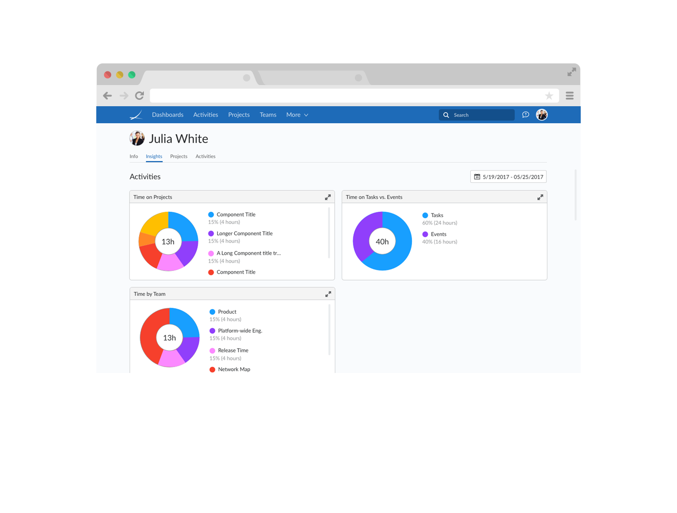The width and height of the screenshot is (677, 513).
Task: Go to Dashboards in navbar
Action: click(168, 115)
